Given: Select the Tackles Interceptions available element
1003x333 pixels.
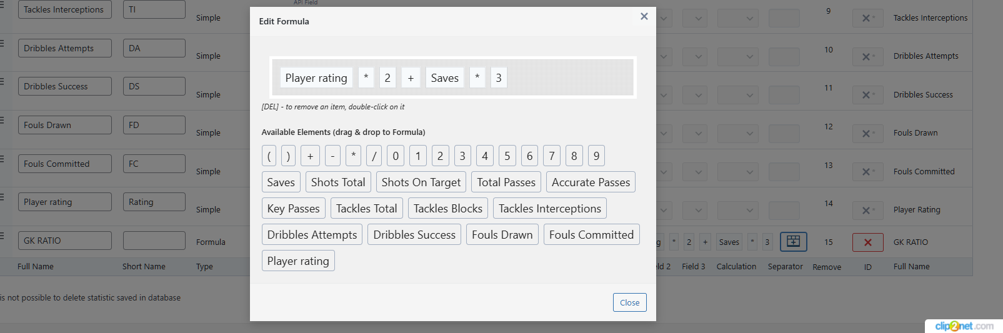Looking at the screenshot, I should tap(550, 209).
